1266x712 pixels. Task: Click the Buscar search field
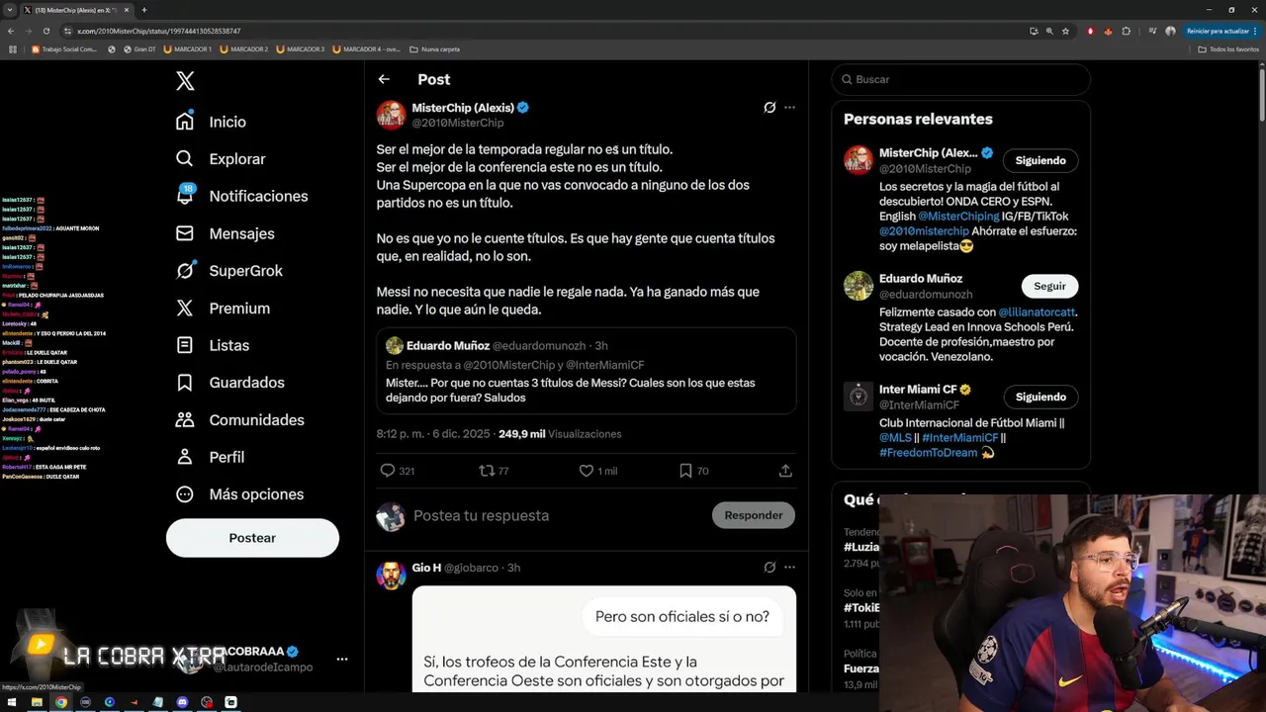coord(960,79)
